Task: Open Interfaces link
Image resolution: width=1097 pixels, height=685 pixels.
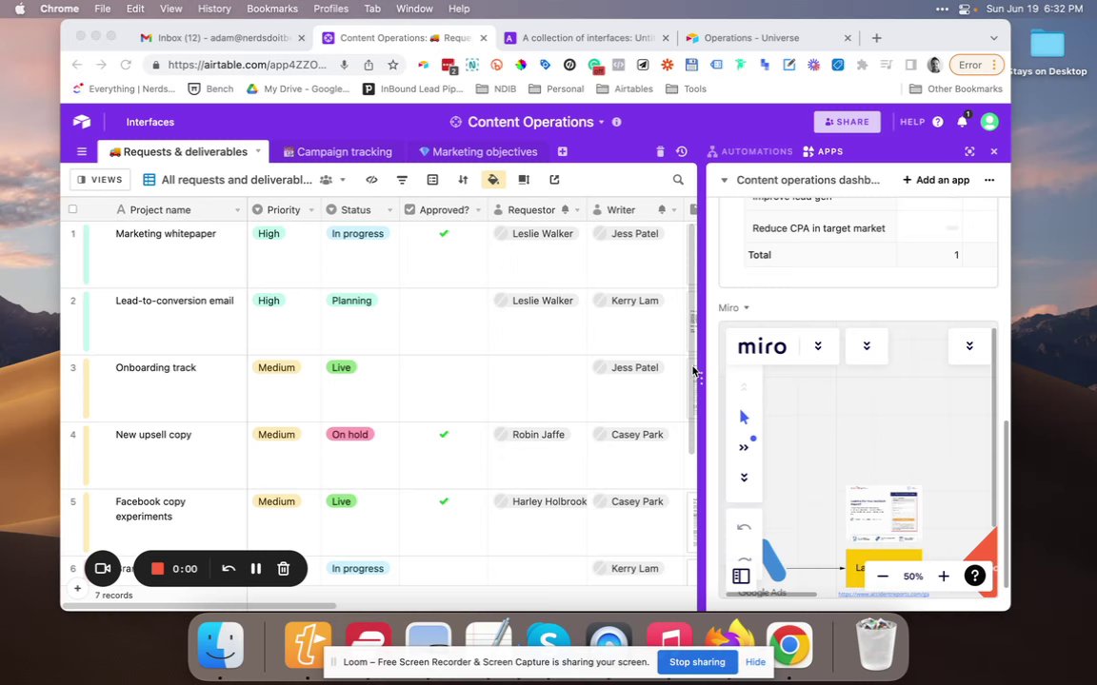Action: [150, 122]
